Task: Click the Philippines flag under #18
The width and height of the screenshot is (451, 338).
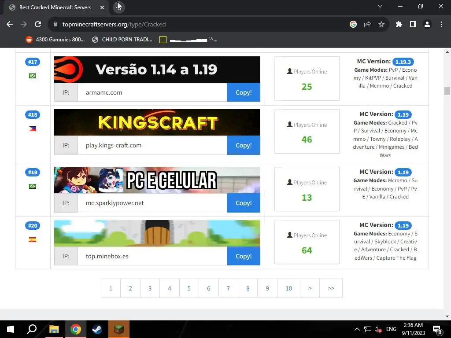Action: (33, 129)
